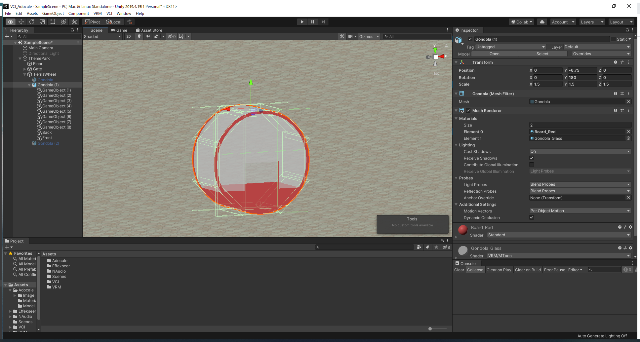Select the combined Transform tool
The height and width of the screenshot is (342, 640).
(x=63, y=22)
